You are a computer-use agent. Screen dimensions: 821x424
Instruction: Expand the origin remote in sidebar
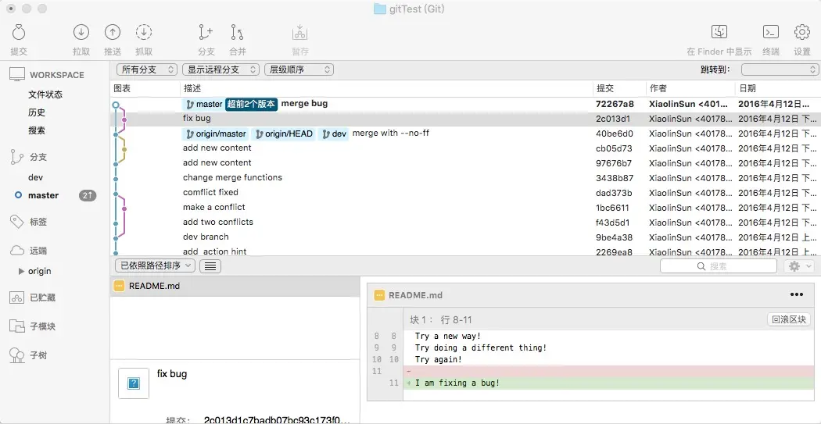click(21, 271)
